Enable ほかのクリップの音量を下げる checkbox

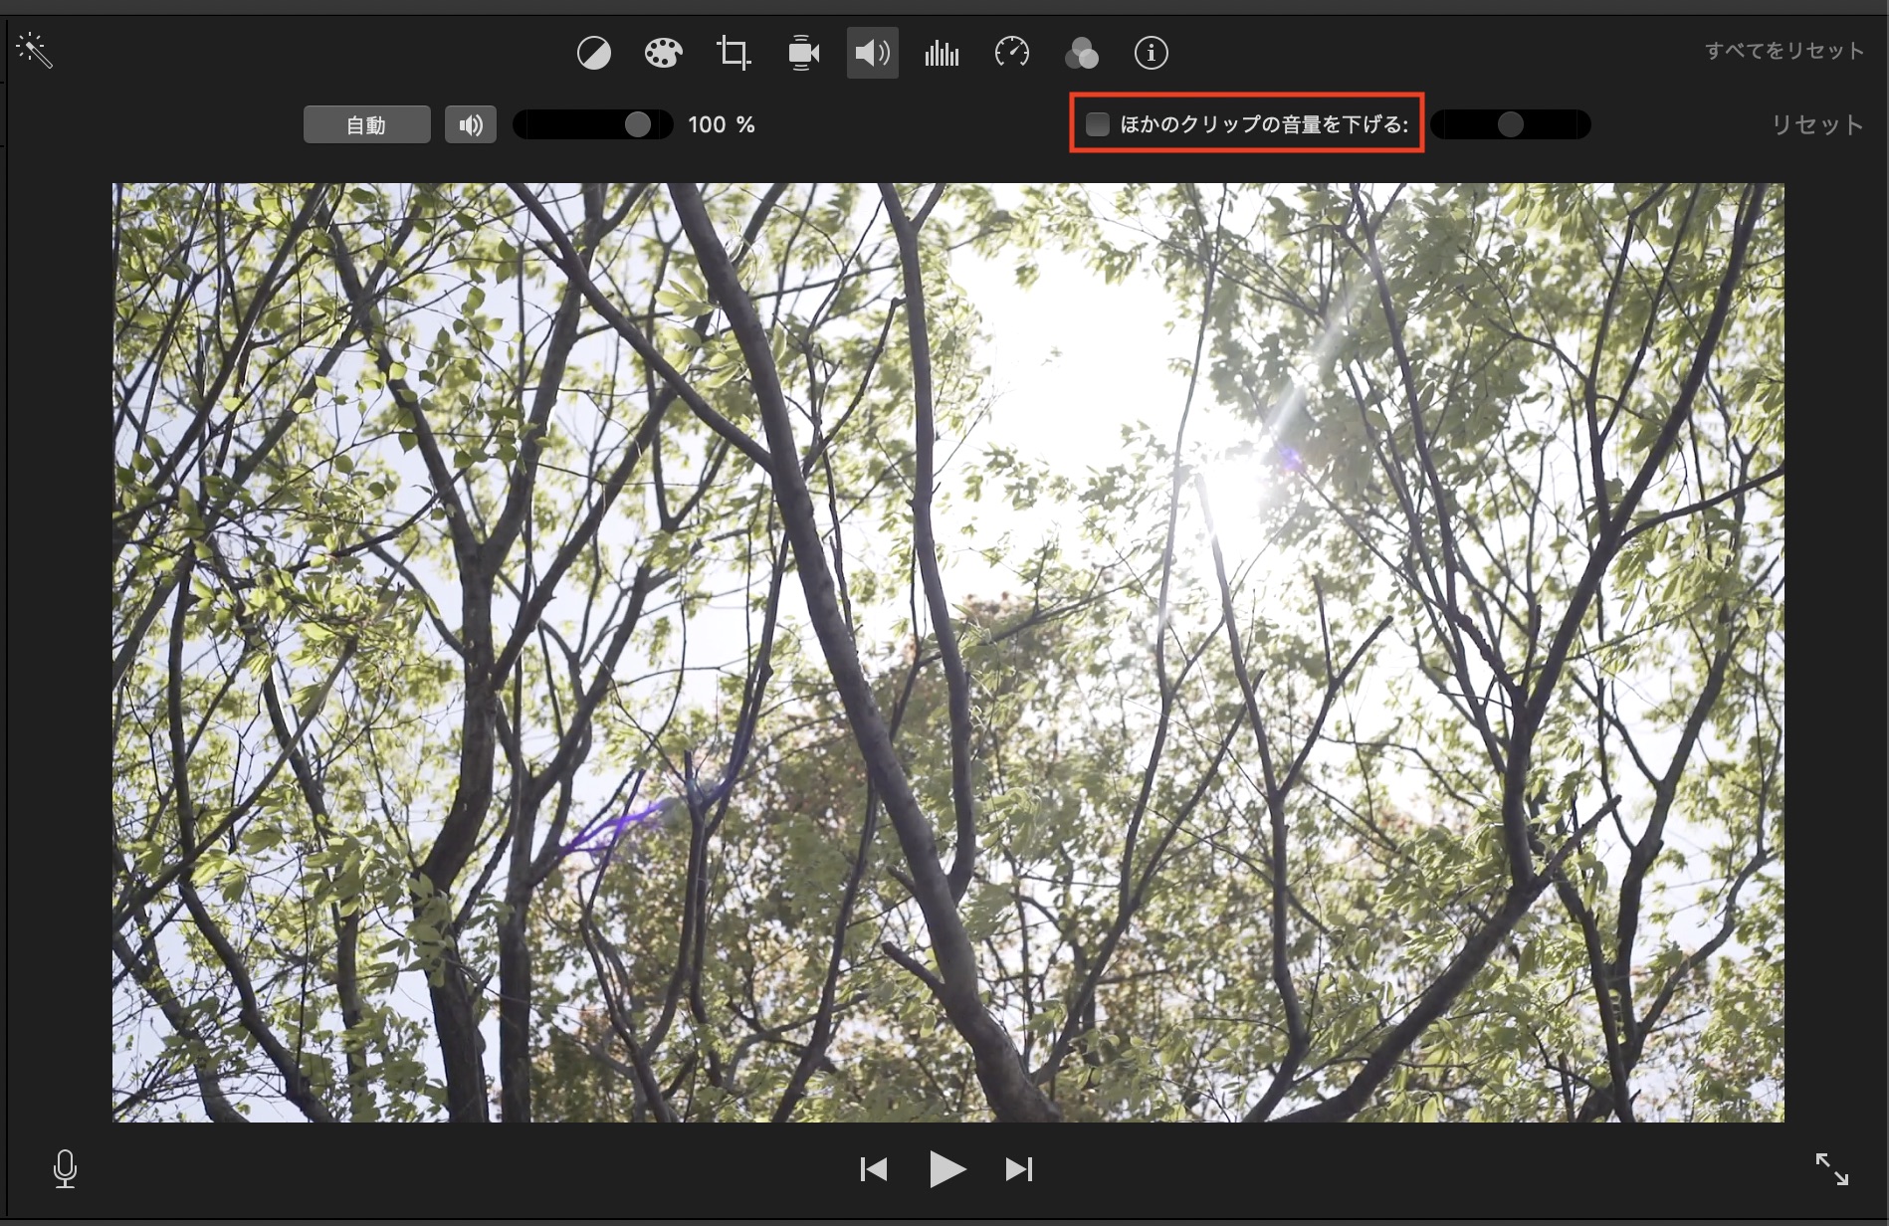pyautogui.click(x=1098, y=124)
